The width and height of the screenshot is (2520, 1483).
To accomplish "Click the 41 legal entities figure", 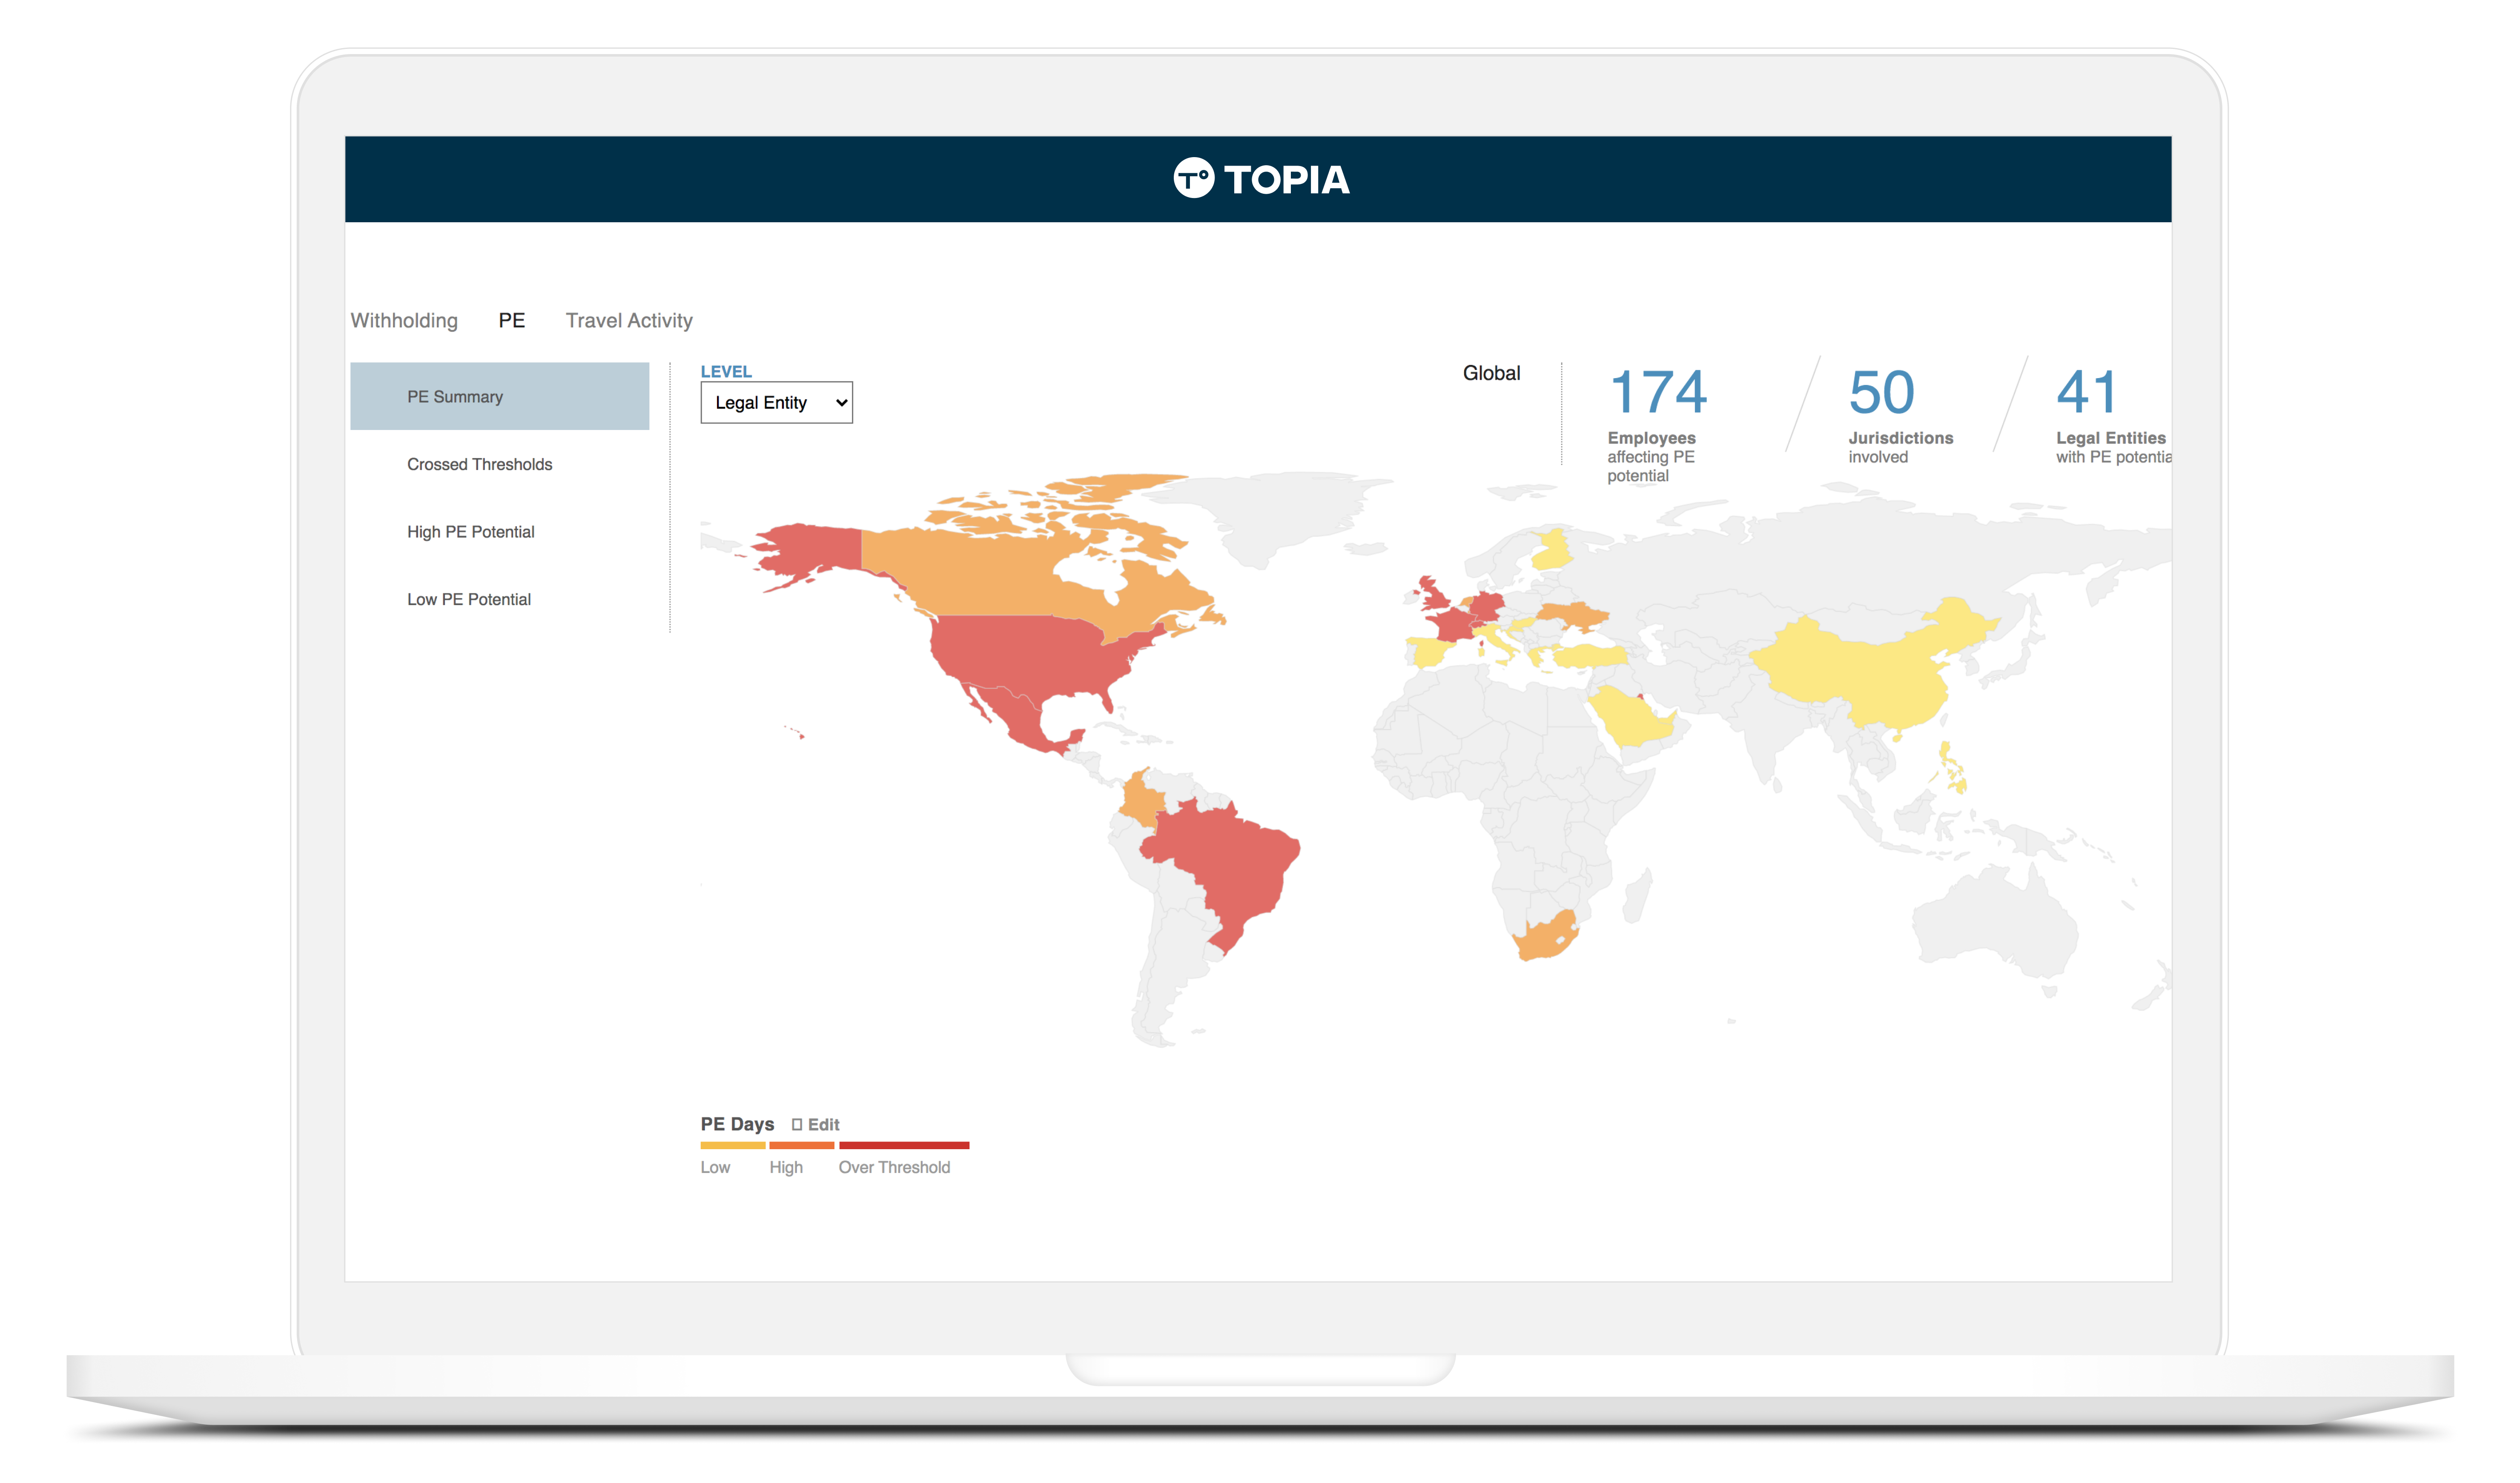I will [x=2087, y=392].
